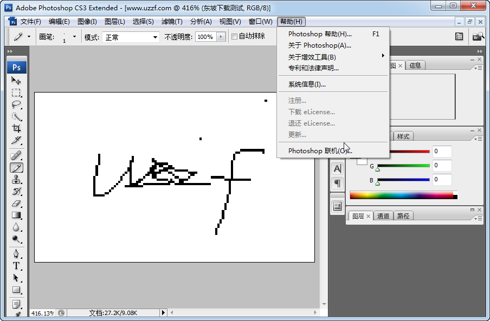The image size is (490, 321).
Task: Click the B blue color slider
Action: [x=403, y=180]
